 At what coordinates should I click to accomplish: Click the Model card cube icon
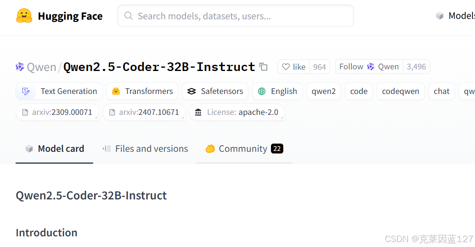(29, 149)
